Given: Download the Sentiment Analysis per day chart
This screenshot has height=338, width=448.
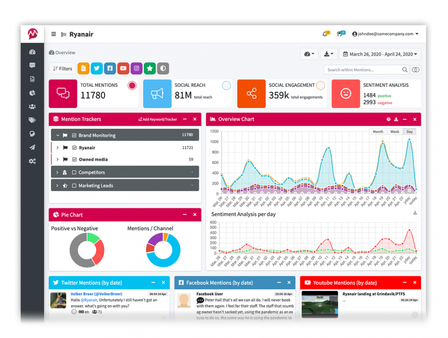Looking at the screenshot, I should 415,213.
